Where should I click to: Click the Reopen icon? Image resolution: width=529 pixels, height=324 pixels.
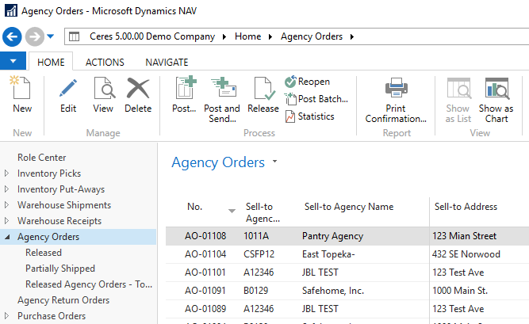pos(290,82)
